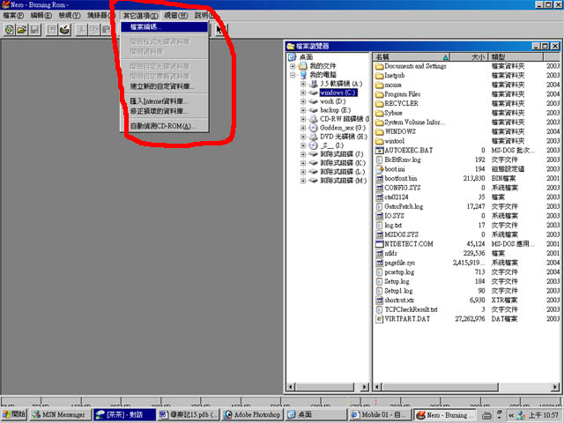Open the 視窗(W) menu
This screenshot has width=564, height=423.
click(x=176, y=16)
